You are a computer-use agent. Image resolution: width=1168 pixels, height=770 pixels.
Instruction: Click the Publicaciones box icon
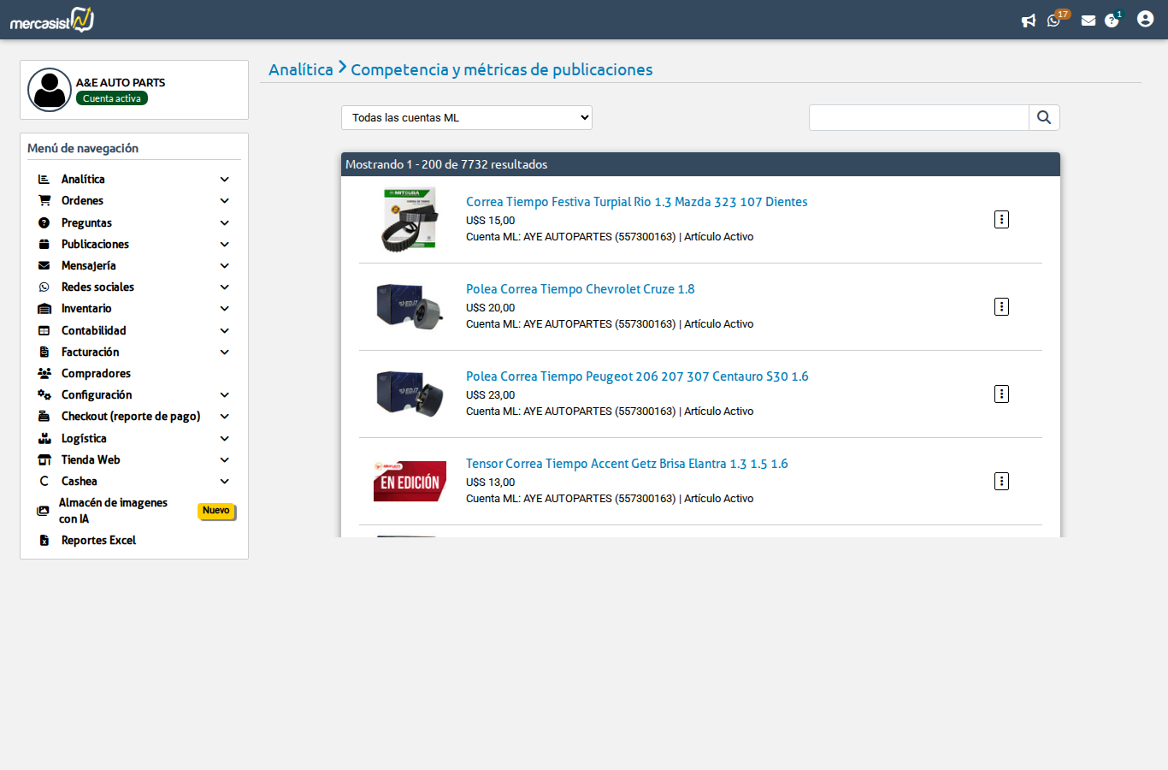pyautogui.click(x=44, y=244)
